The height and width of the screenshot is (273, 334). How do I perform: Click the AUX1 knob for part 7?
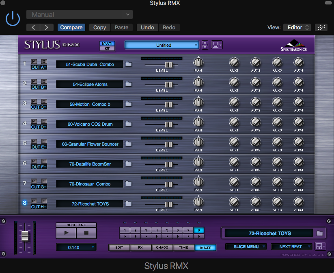[x=234, y=182]
